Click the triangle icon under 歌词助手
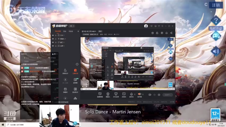 [x=75, y=98]
